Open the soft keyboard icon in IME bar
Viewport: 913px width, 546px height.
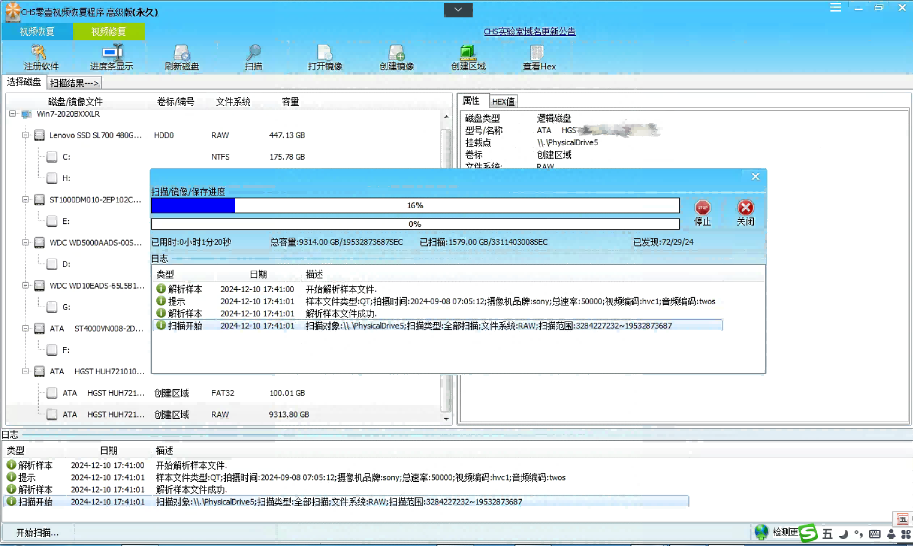point(875,534)
